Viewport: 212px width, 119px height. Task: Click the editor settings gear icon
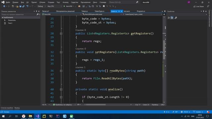(165, 11)
